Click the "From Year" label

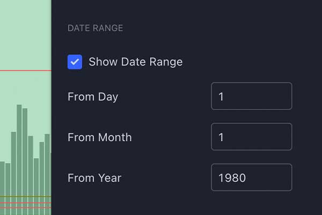tap(94, 178)
